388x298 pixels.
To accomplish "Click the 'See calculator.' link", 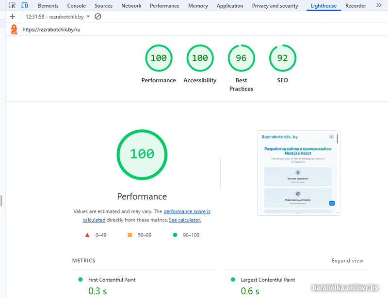I will click(x=185, y=220).
